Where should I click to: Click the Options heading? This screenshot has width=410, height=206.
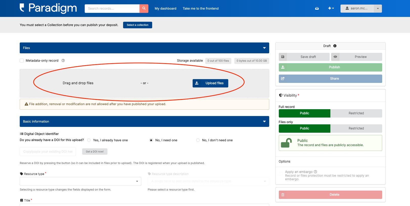(284, 162)
